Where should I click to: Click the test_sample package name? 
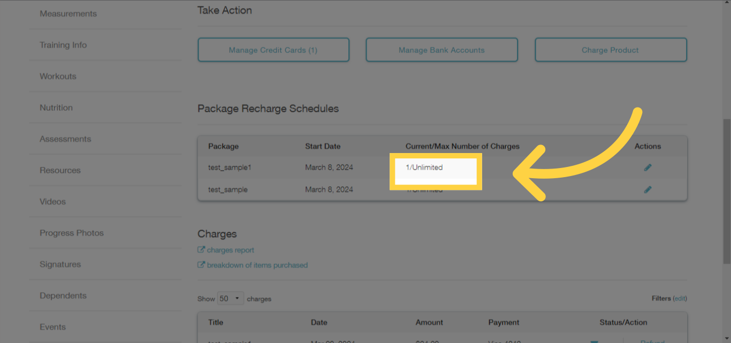coord(228,189)
